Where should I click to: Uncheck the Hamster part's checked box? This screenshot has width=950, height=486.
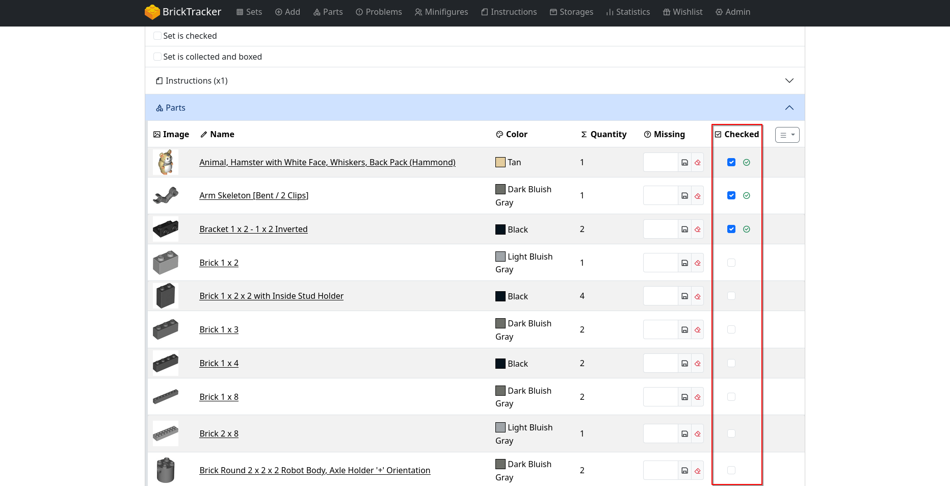(x=731, y=162)
